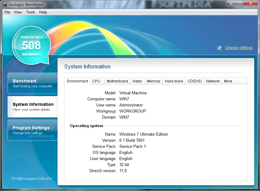260x191 pixels.
Task: Click the WORKGROUP value
Action: tap(133, 111)
